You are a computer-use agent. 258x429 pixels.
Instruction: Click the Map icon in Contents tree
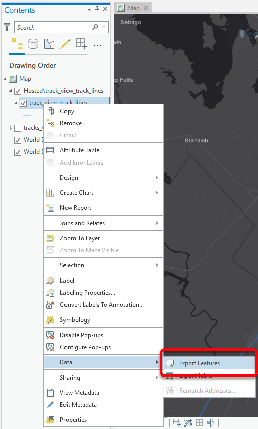tap(13, 79)
